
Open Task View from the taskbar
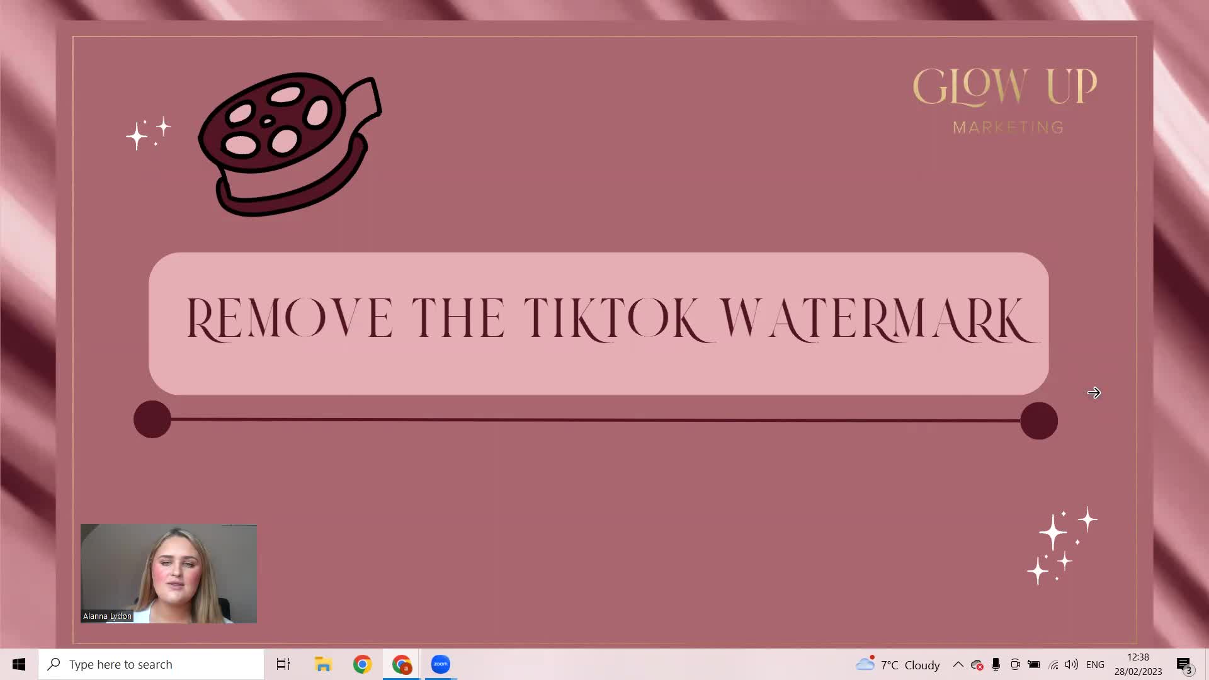pos(283,664)
